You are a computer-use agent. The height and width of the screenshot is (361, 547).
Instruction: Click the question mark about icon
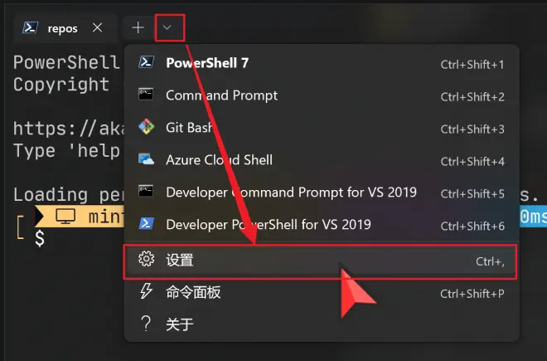pyautogui.click(x=146, y=324)
